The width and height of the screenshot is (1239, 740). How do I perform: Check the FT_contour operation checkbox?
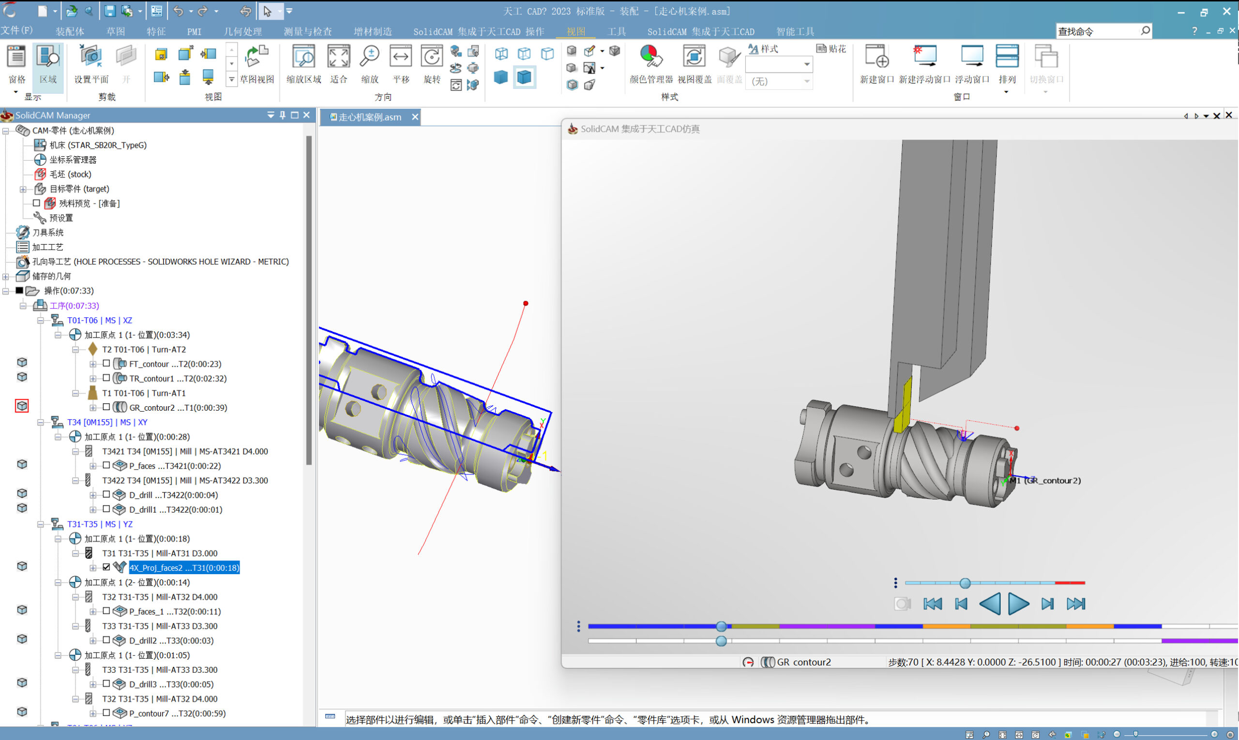[106, 364]
